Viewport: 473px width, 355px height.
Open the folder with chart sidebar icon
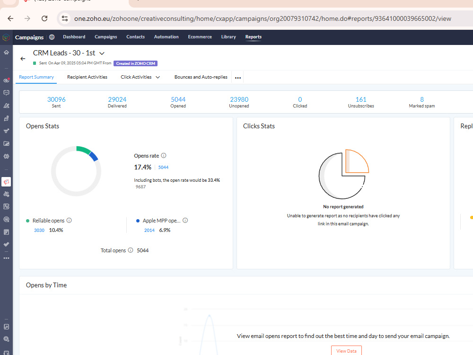(6, 144)
